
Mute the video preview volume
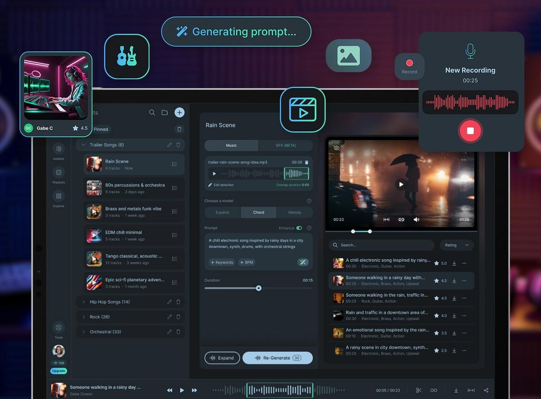pos(416,220)
